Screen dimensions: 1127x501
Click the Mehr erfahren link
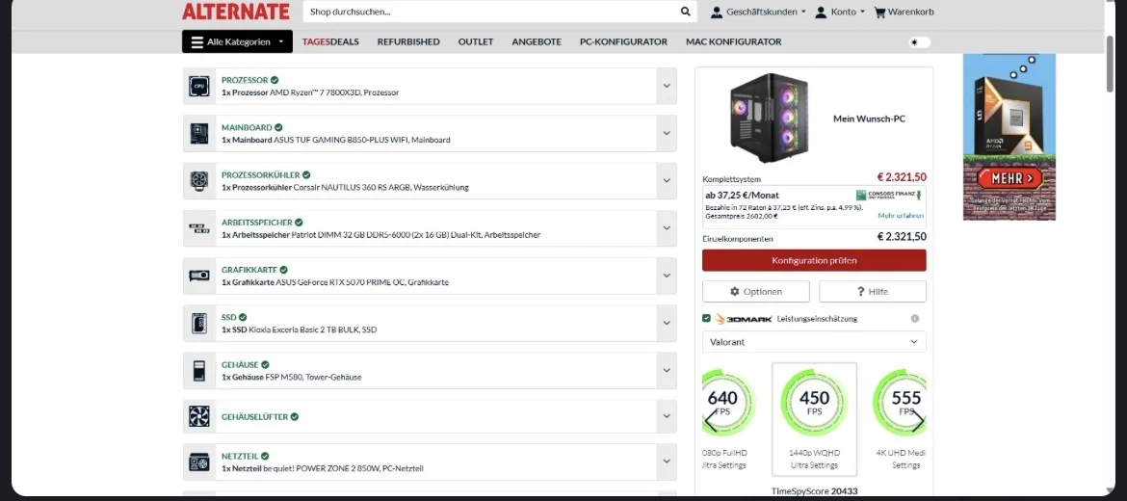tap(901, 216)
